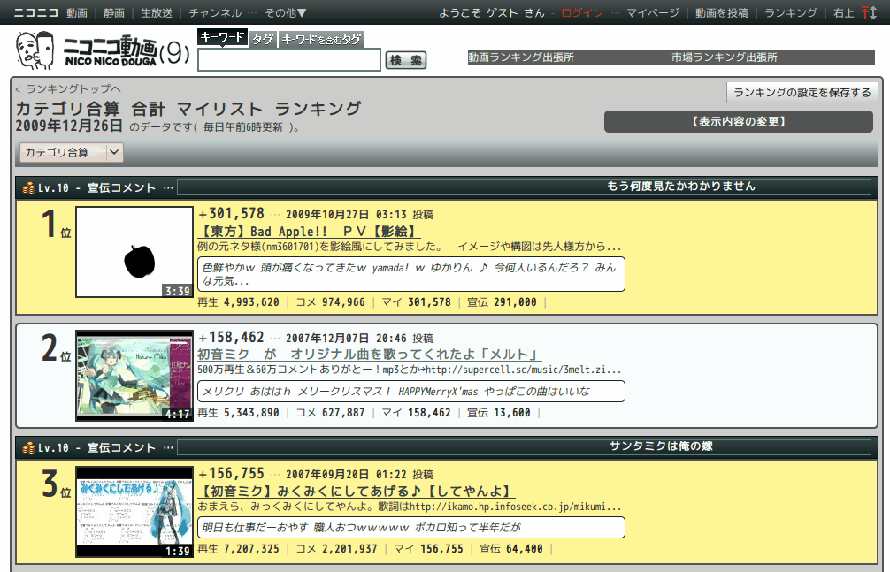890x572 pixels.
Task: Open 静画 in the top navigation
Action: (x=114, y=12)
